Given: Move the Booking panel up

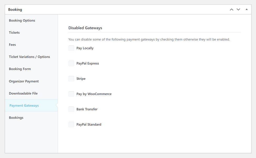Looking at the screenshot, I should point(232,9).
